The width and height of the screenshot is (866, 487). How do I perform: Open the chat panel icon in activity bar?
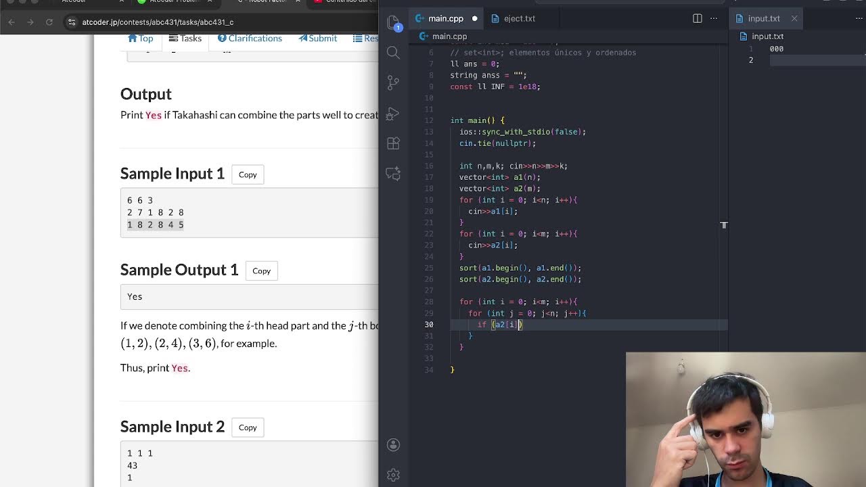point(393,174)
